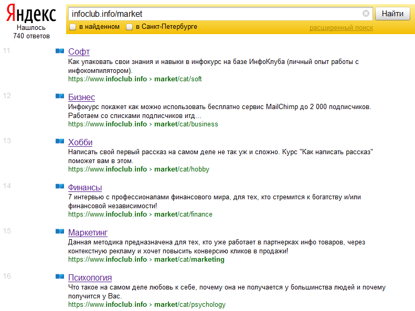Screen dimensions: 415x311
Task: Enable the 'в найденном' checkbox
Action: [72, 27]
